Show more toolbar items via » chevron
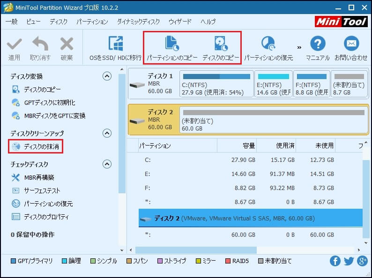This screenshot has width=372, height=278. 299,47
